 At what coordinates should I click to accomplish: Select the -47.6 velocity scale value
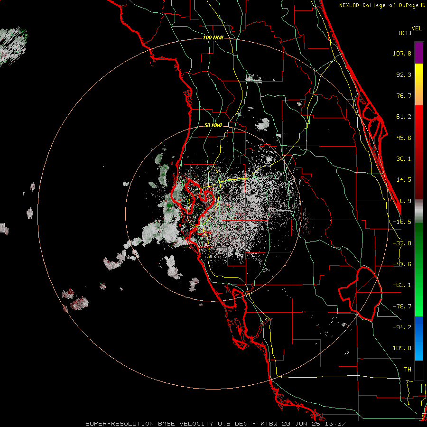tap(402, 264)
